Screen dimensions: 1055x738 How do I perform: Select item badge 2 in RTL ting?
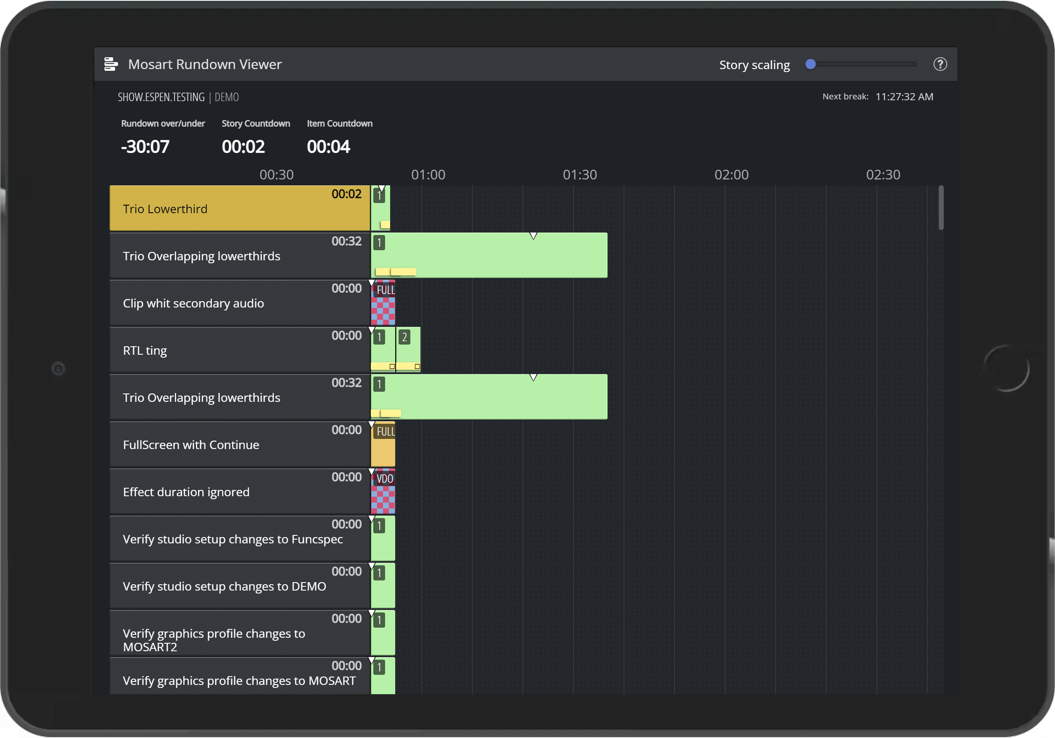[404, 337]
